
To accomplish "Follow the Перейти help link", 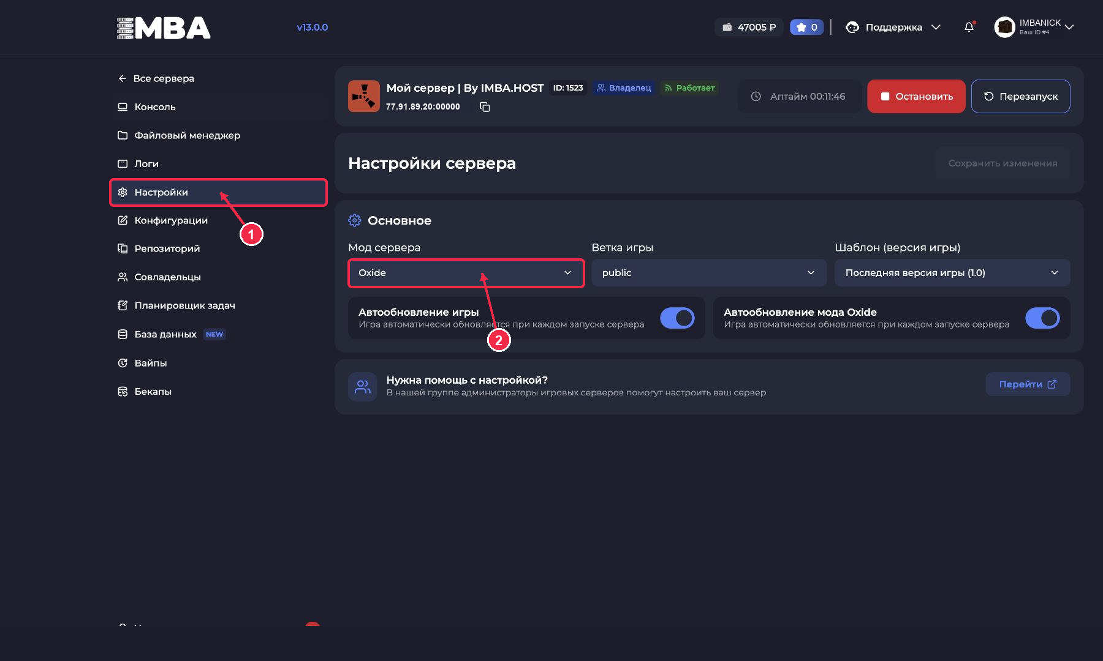I will [x=1028, y=384].
